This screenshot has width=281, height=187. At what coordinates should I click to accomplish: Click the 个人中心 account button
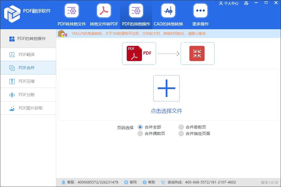pyautogui.click(x=229, y=3)
